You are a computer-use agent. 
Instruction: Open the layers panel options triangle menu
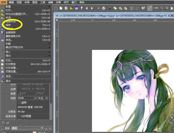point(42,128)
